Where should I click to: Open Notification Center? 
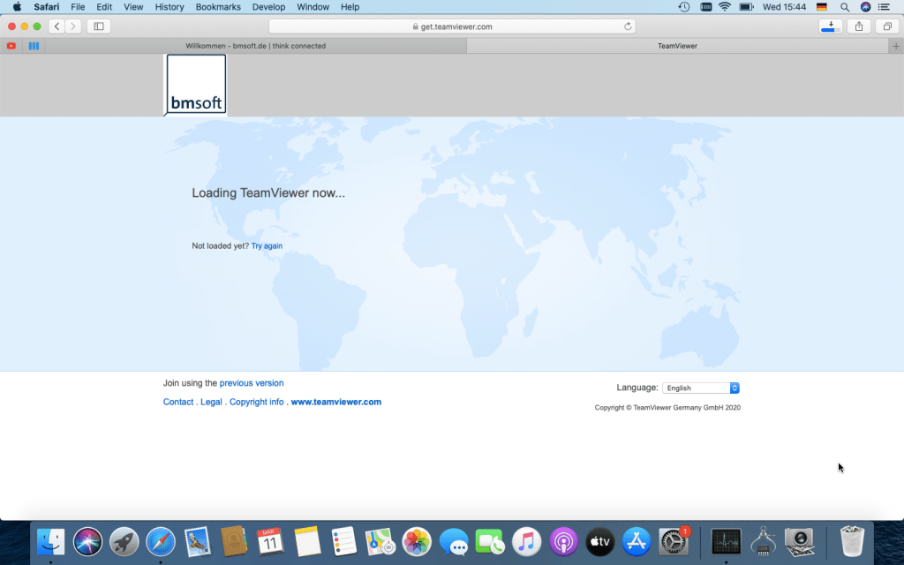pyautogui.click(x=884, y=7)
